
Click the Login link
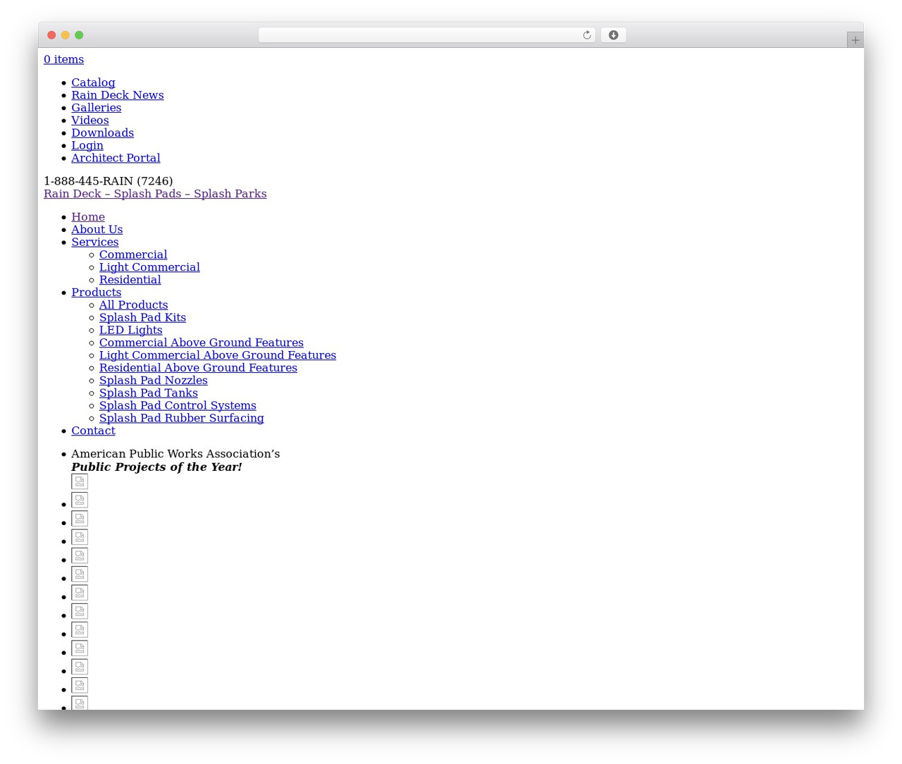[x=87, y=146]
